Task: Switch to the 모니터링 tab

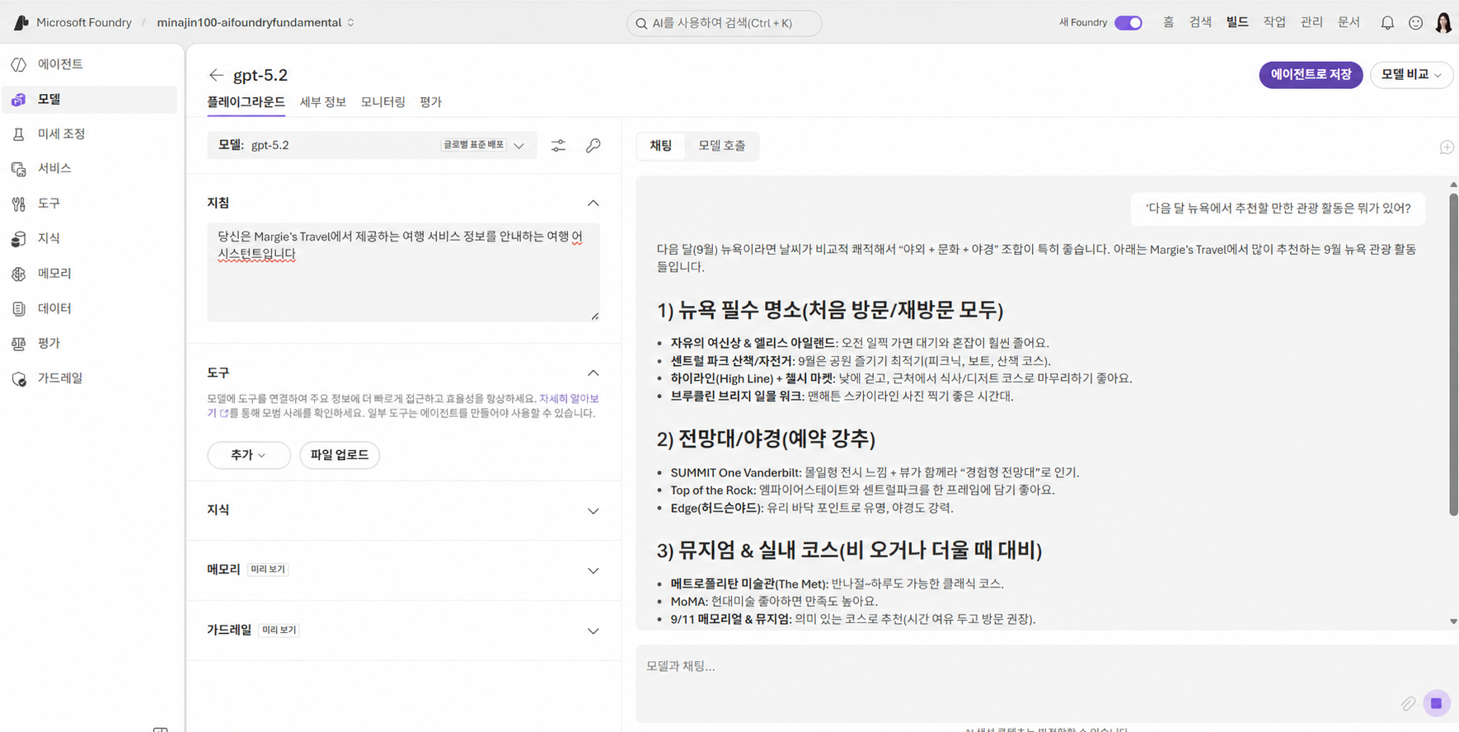Action: (x=382, y=101)
